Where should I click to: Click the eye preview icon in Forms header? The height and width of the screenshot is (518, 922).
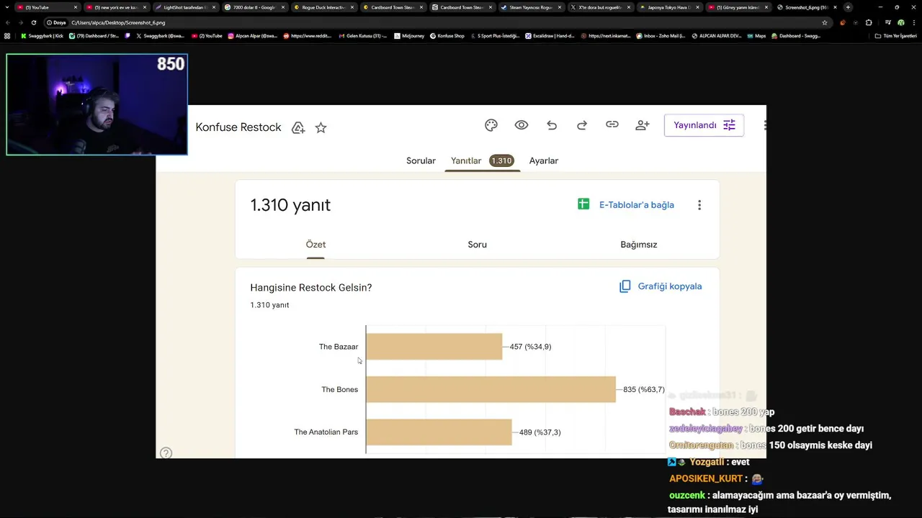[522, 125]
